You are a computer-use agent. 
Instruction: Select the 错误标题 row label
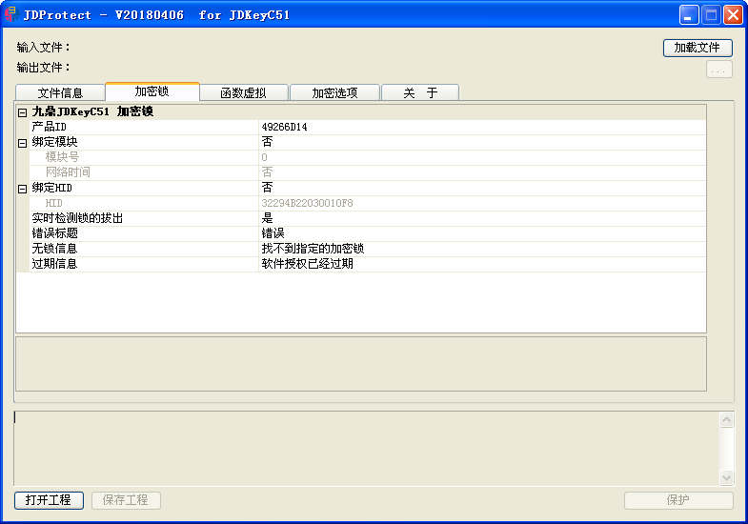click(x=54, y=233)
